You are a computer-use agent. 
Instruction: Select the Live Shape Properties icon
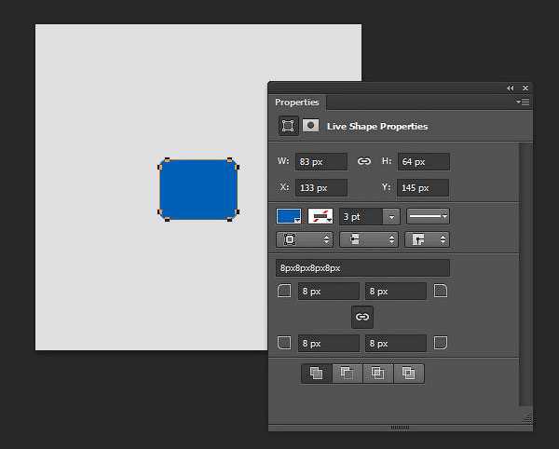coord(288,126)
